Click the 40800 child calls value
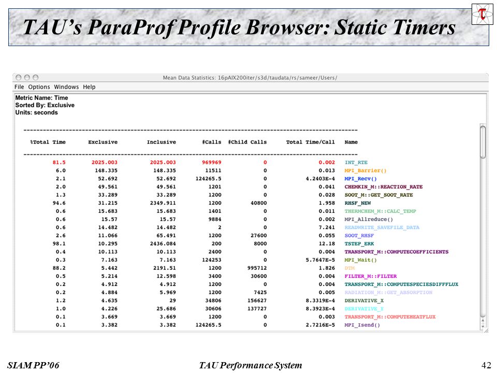Image resolution: width=497 pixels, height=373 pixels. click(259, 203)
